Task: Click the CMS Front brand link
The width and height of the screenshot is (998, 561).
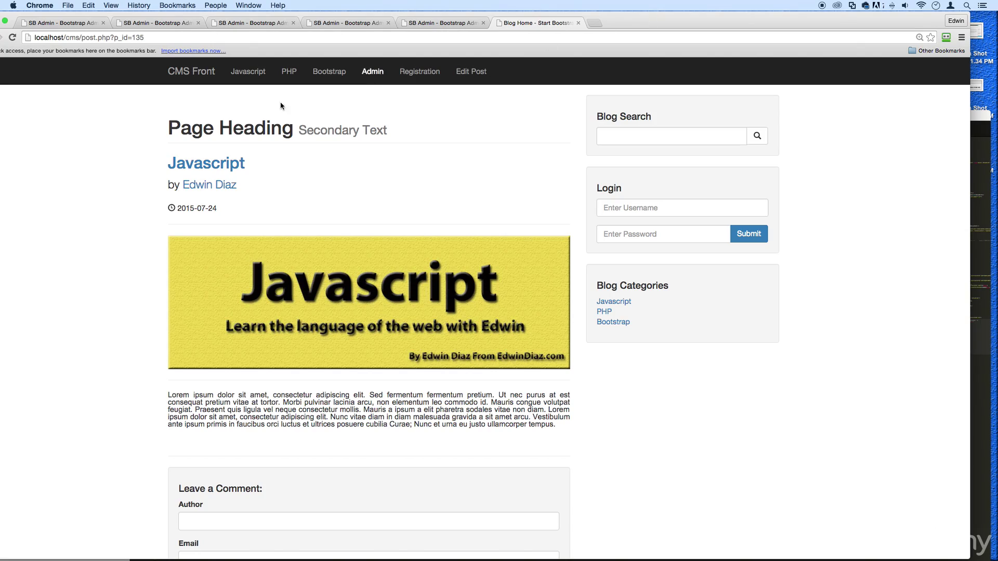Action: [x=191, y=71]
